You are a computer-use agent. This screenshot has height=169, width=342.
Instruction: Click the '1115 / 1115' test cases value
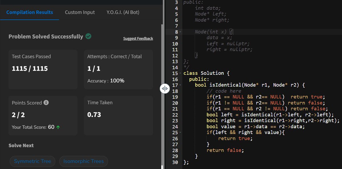pos(30,69)
